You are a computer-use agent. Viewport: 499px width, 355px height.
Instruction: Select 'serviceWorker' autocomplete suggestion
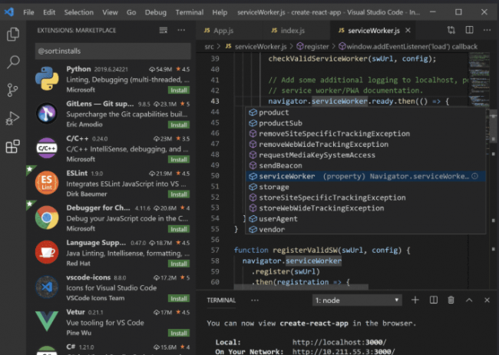(x=365, y=176)
